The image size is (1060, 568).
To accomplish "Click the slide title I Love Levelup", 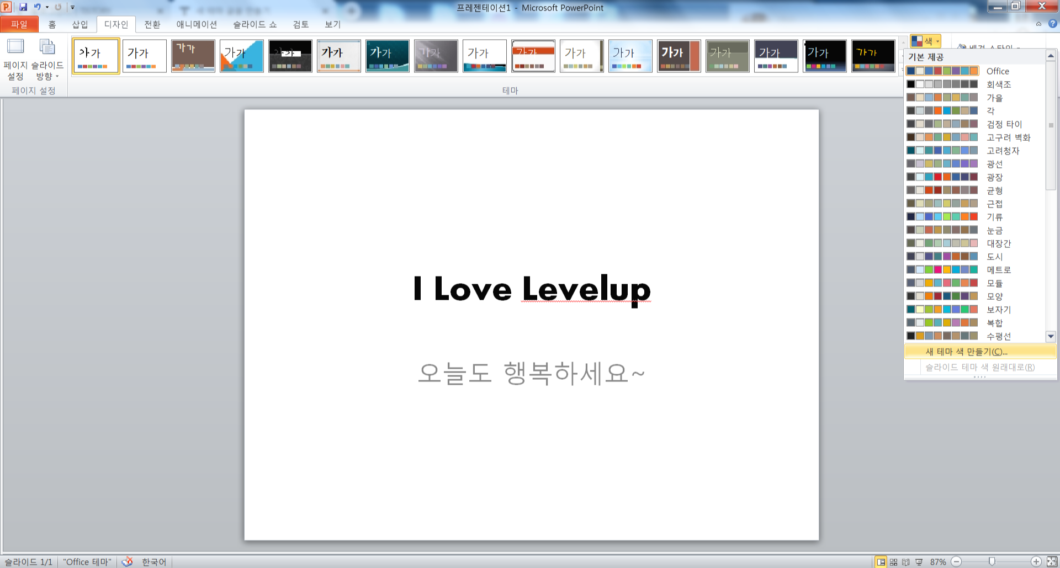I will (x=532, y=289).
